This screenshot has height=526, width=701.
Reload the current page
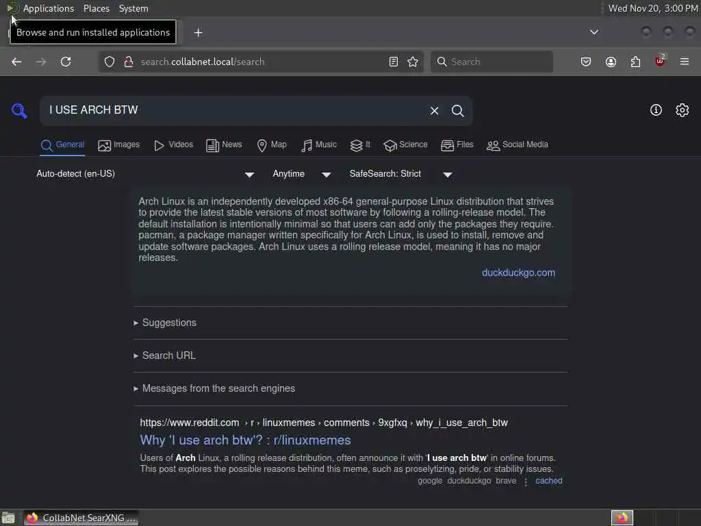click(x=66, y=62)
